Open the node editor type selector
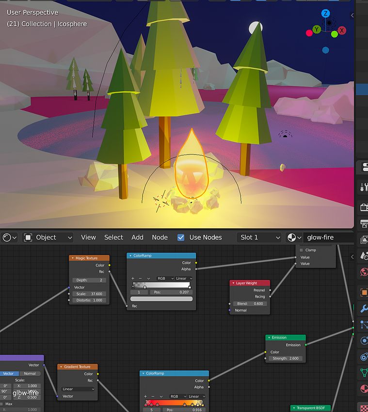 click(10, 238)
